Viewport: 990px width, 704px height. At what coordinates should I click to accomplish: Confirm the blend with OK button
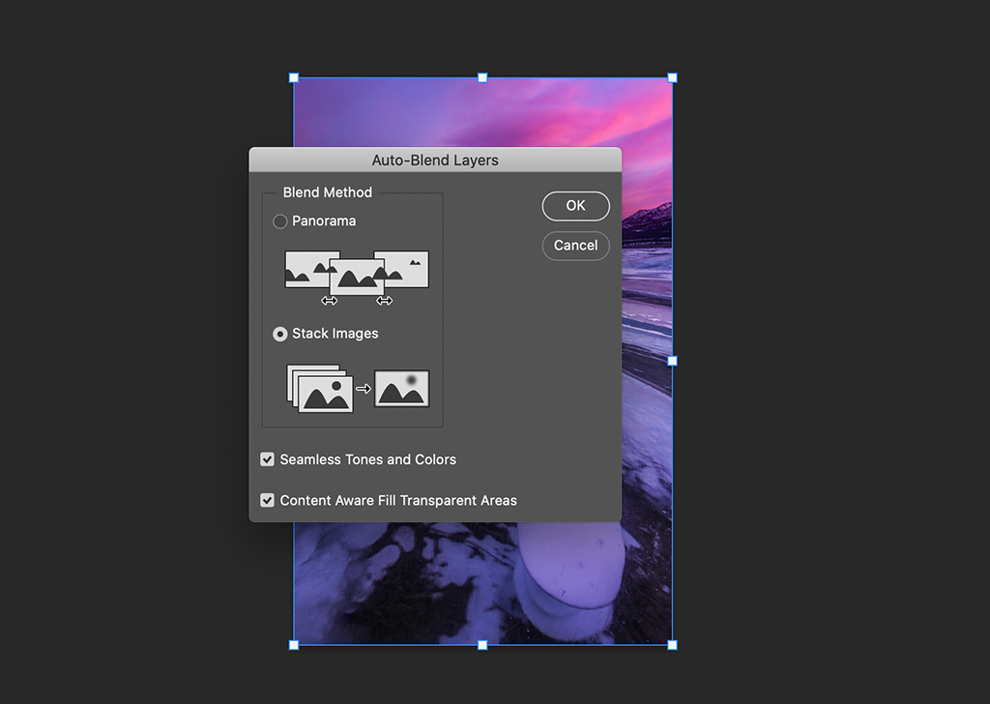click(575, 206)
